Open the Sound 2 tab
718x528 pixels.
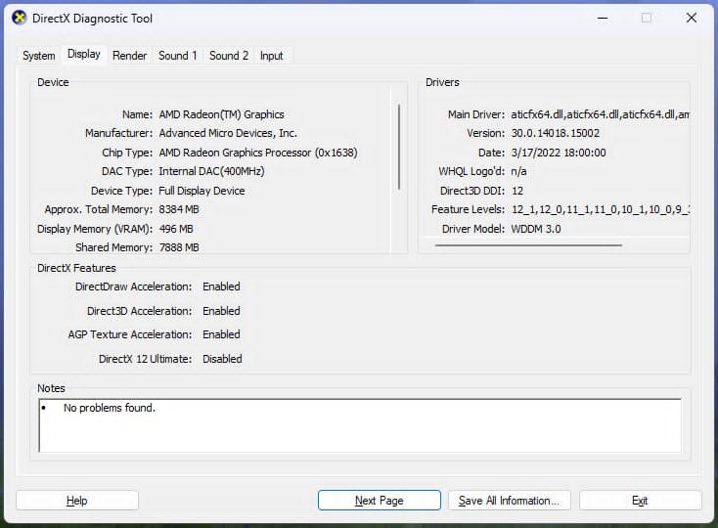[x=229, y=56]
